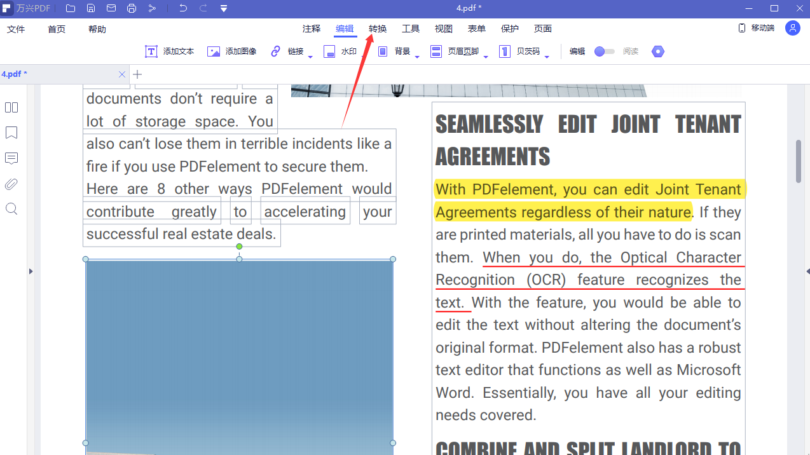Open the comments panel icon
810x455 pixels.
(11, 158)
